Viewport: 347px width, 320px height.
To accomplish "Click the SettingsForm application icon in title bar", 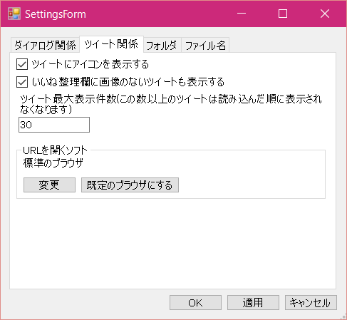I will tap(14, 14).
